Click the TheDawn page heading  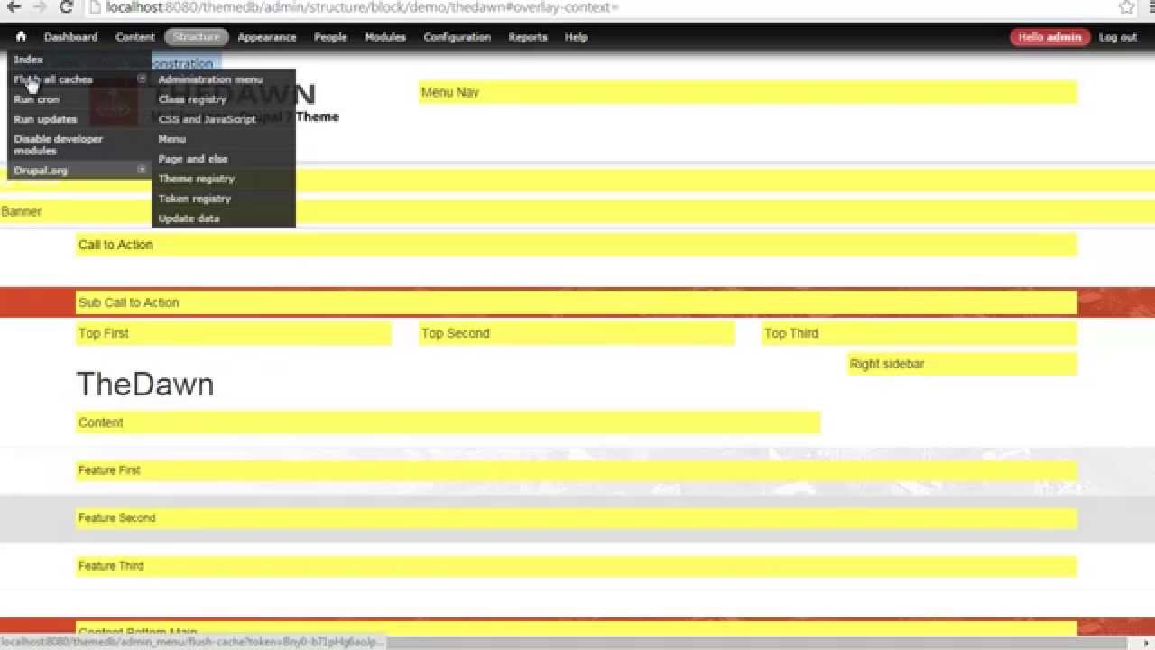point(145,385)
